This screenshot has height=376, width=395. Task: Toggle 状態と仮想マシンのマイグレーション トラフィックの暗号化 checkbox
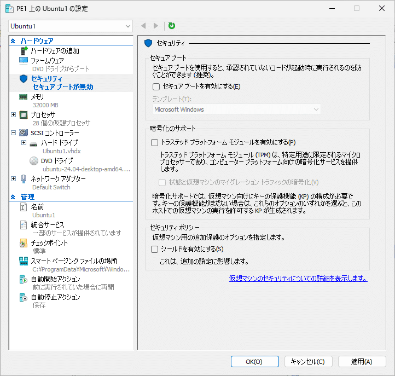point(162,182)
